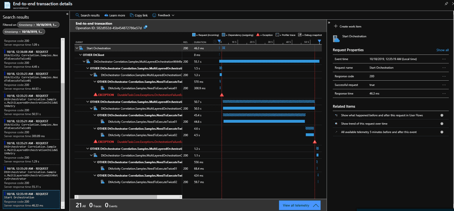Collapse the search results panel
The height and width of the screenshot is (211, 454).
[x=67, y=14]
